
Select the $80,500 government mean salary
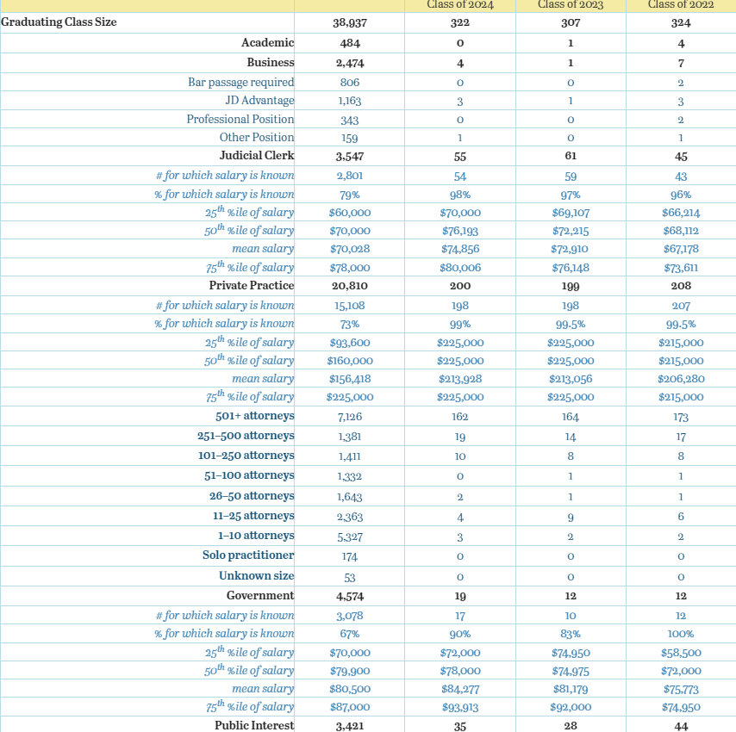tap(350, 689)
